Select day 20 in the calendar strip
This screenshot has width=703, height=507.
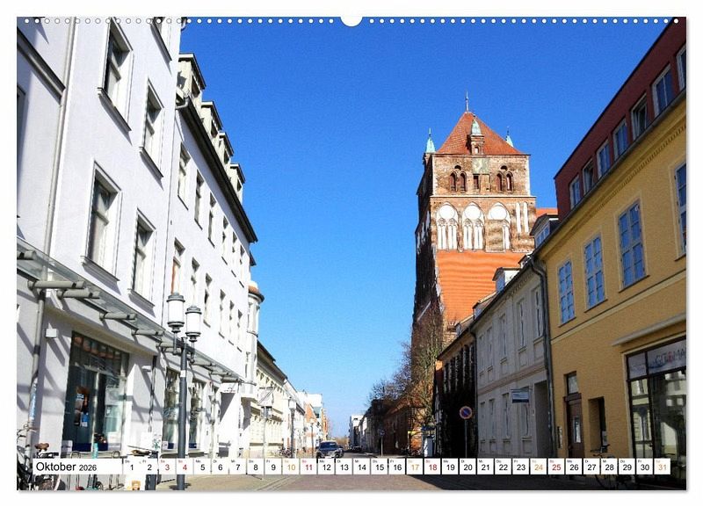pos(468,467)
